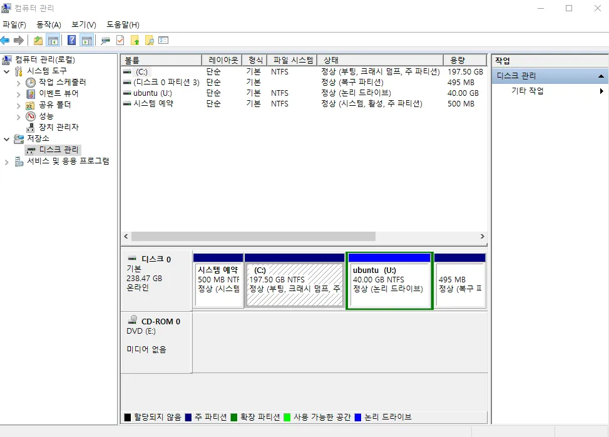Toggle the Show/Hide Action Pane toolbar button
This screenshot has height=437, width=609.
coord(86,41)
